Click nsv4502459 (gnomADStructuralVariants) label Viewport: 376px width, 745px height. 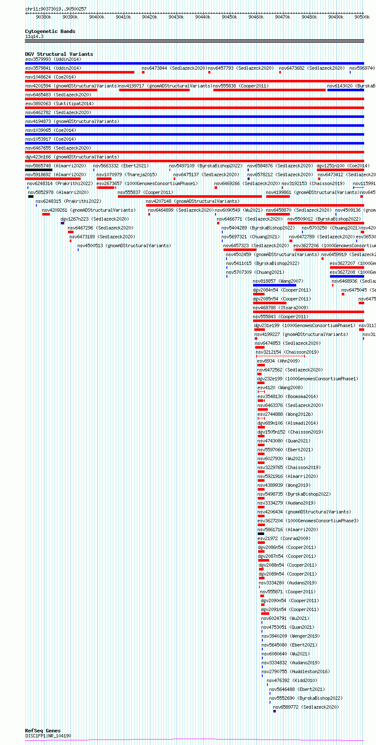coord(272,254)
